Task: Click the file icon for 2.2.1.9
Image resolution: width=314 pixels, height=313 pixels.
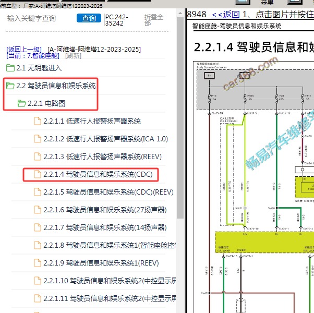Action: (x=38, y=263)
